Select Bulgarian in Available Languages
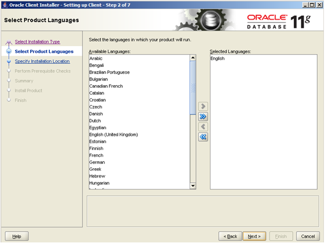The image size is (326, 245). (139, 79)
